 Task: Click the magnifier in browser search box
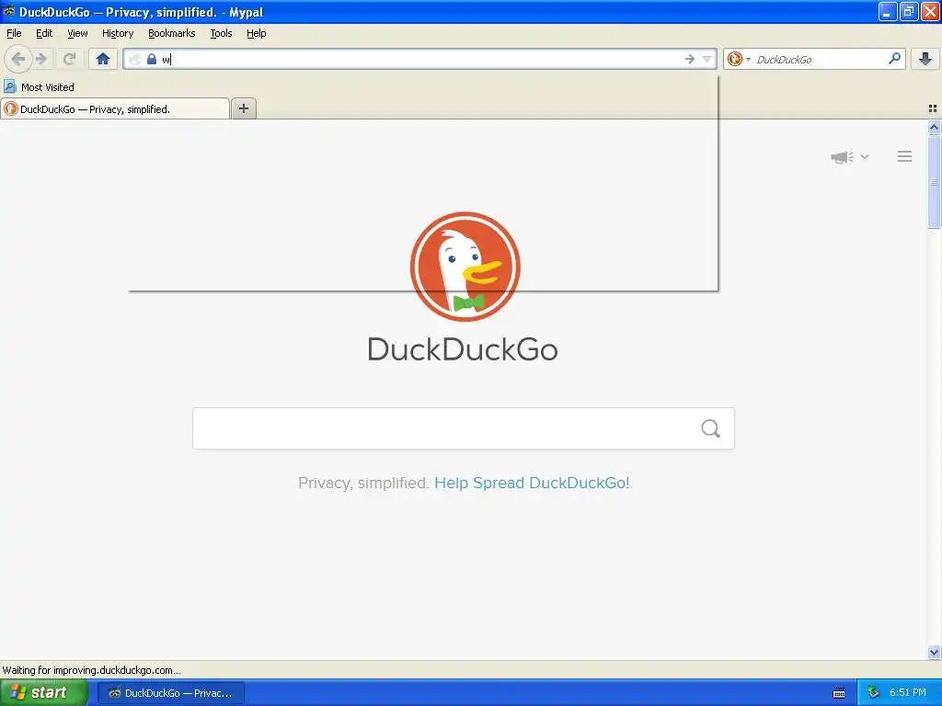[894, 58]
